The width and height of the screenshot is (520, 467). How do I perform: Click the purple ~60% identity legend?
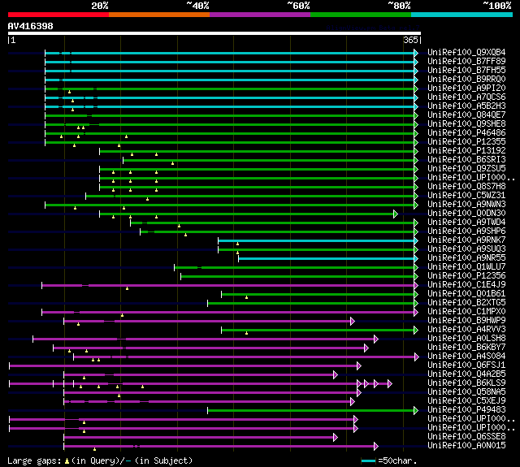pos(260,15)
